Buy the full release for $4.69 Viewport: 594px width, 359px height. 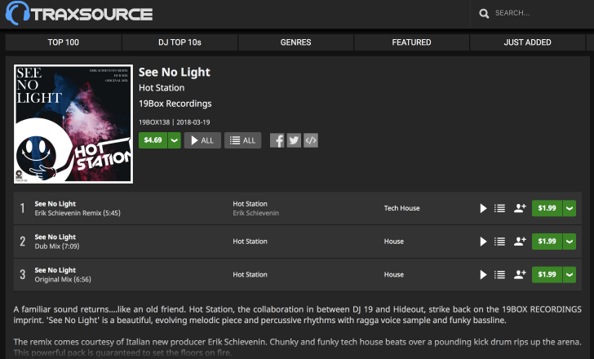coord(153,140)
